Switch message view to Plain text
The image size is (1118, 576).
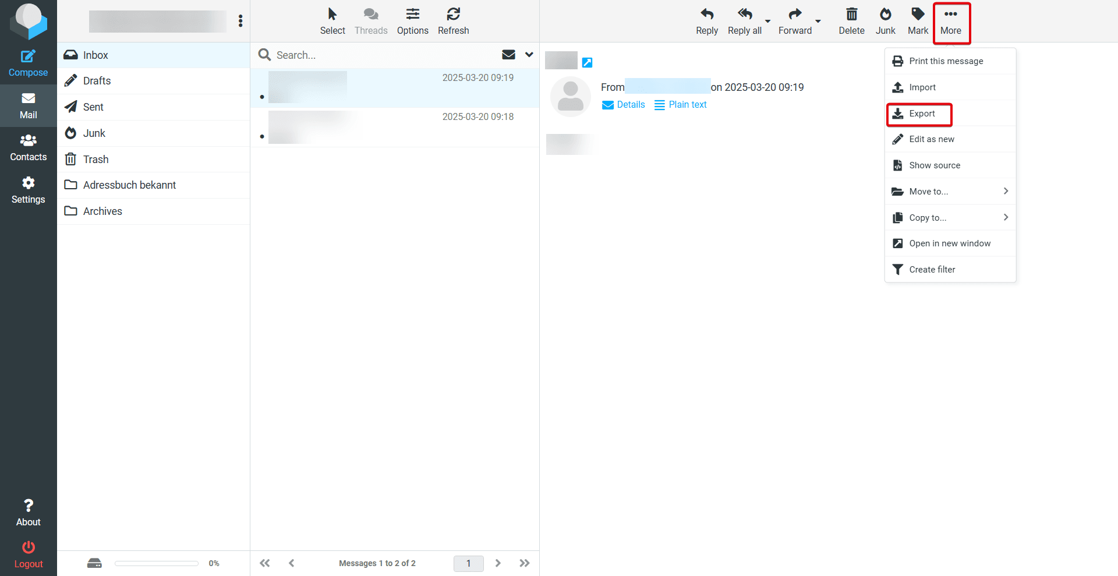click(687, 105)
